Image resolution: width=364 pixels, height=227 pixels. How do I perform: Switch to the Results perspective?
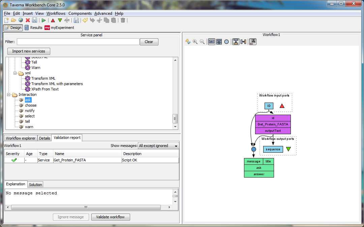click(33, 28)
